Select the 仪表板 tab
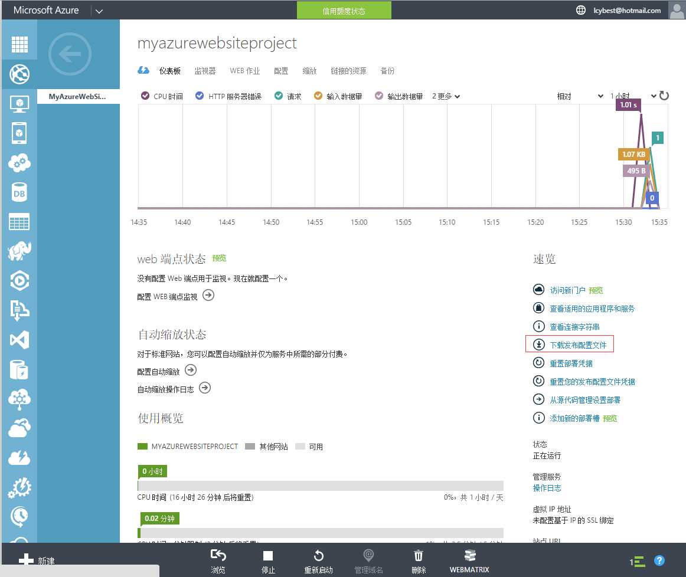Viewport: 686px width, 577px height. pos(170,71)
